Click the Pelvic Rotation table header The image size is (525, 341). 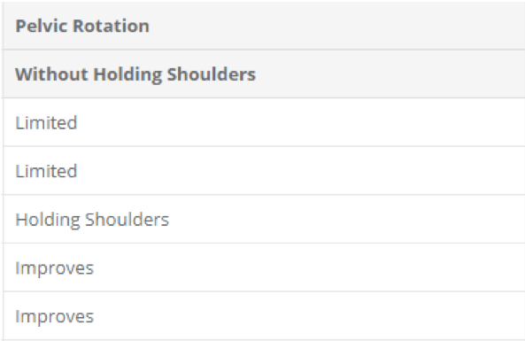click(x=264, y=26)
